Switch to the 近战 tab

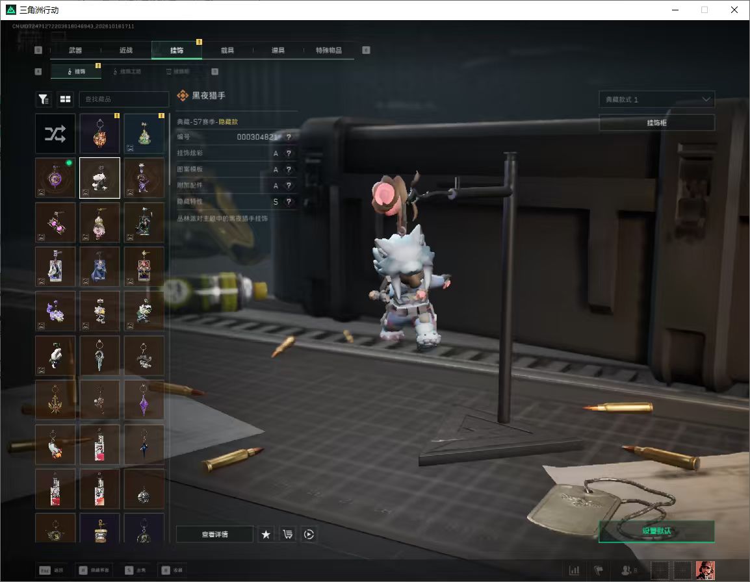[126, 50]
